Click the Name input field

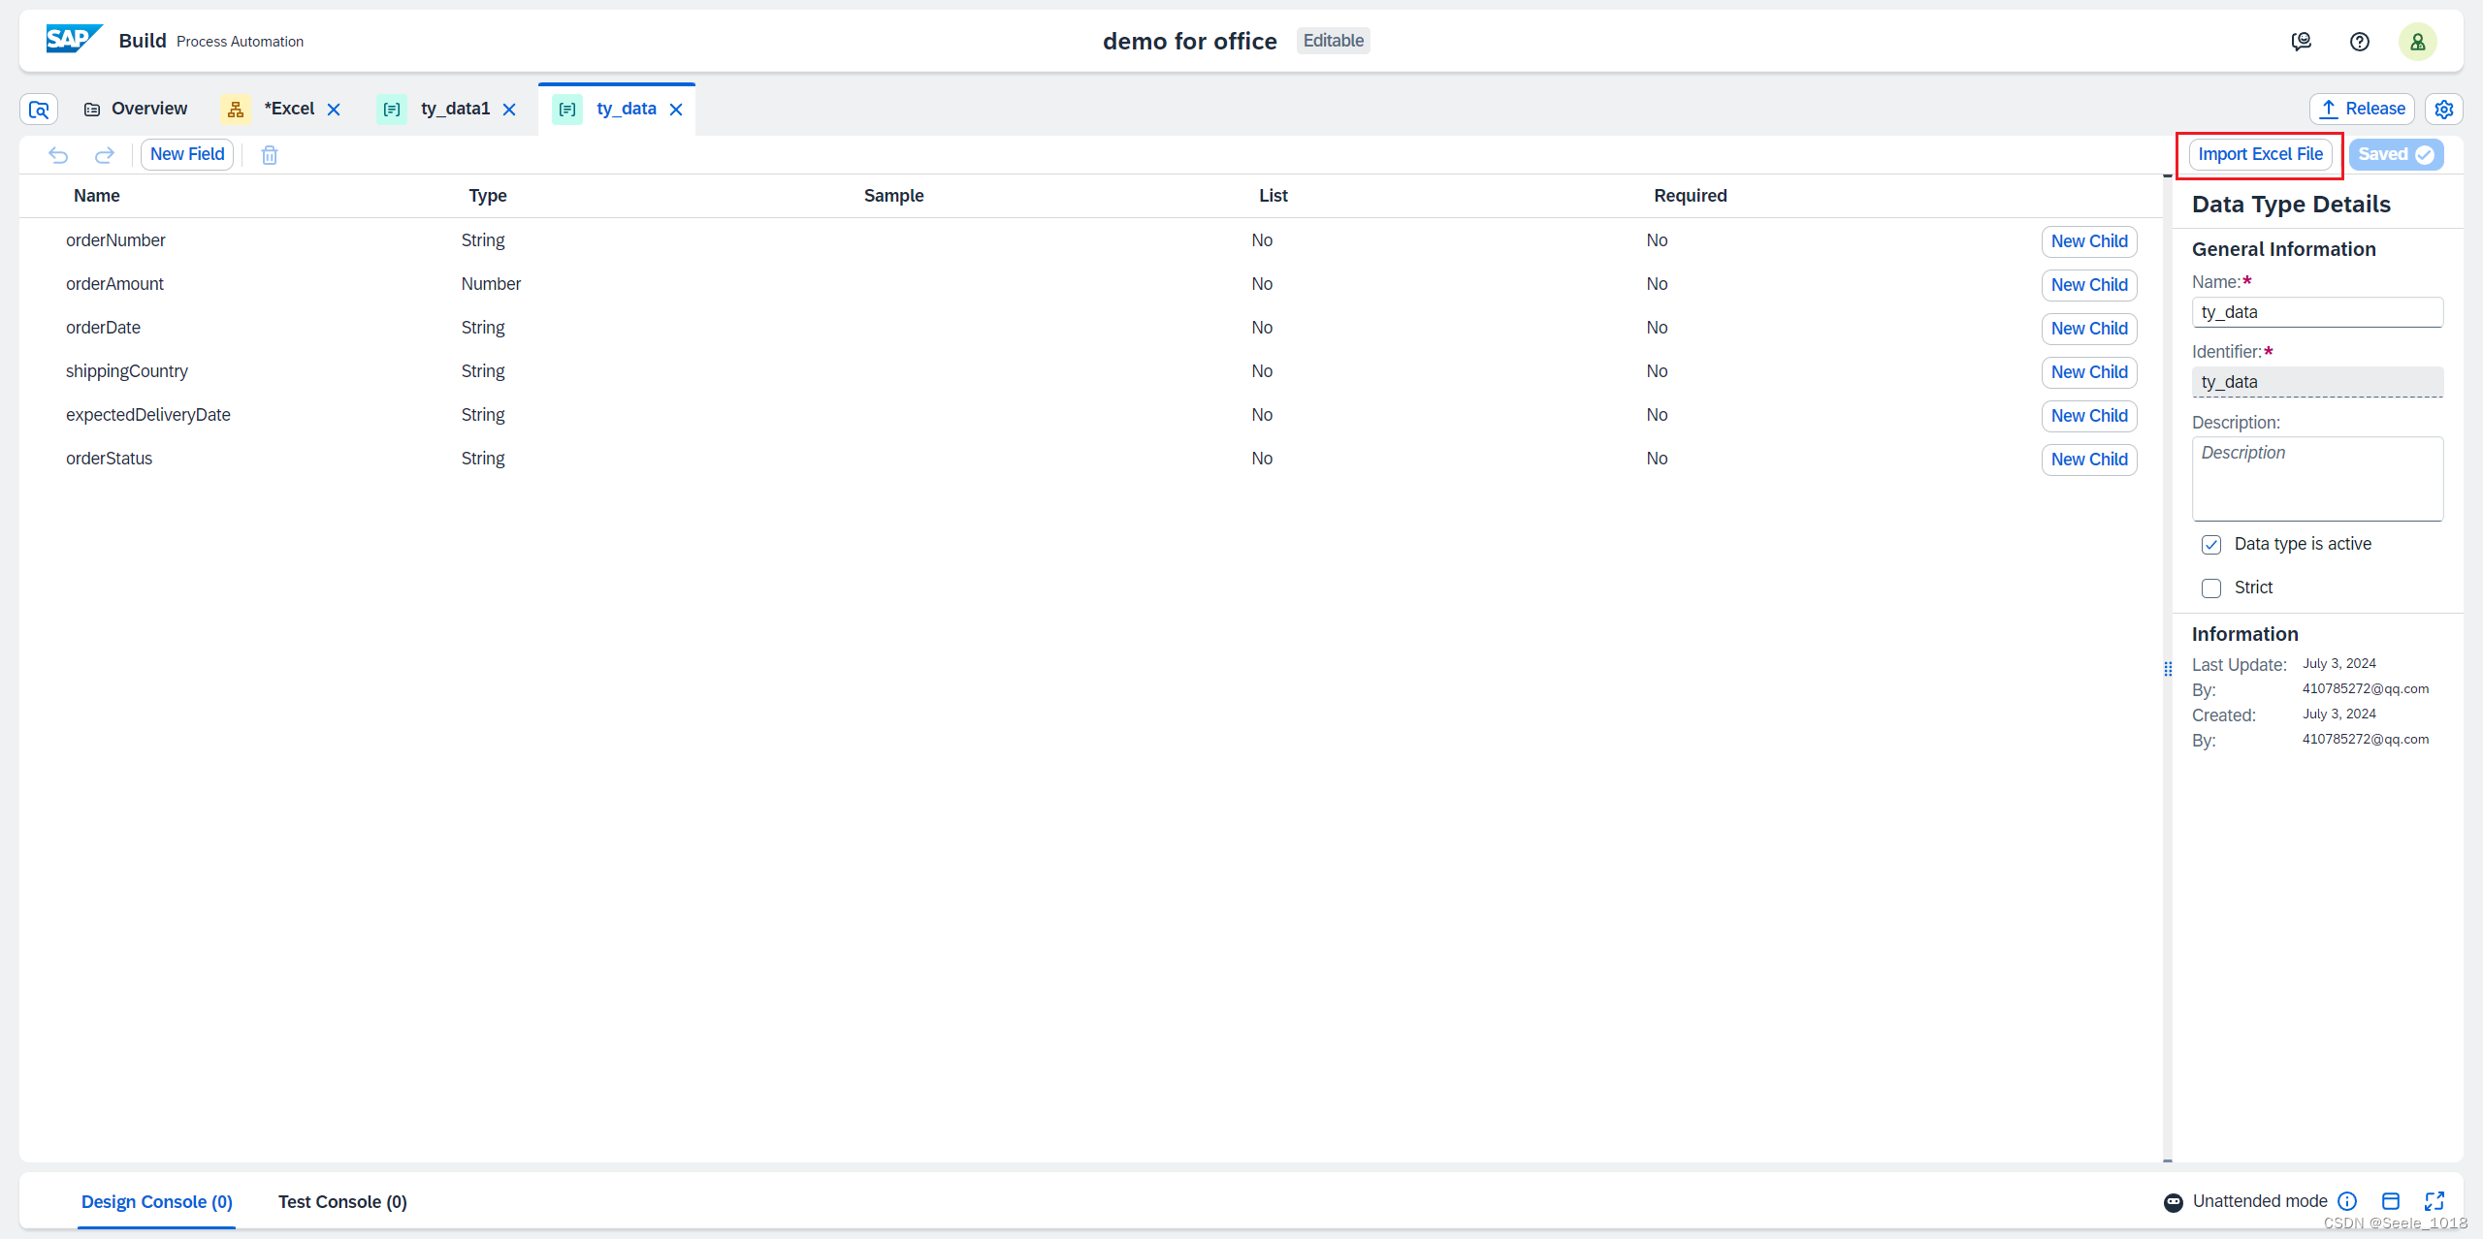(2318, 312)
